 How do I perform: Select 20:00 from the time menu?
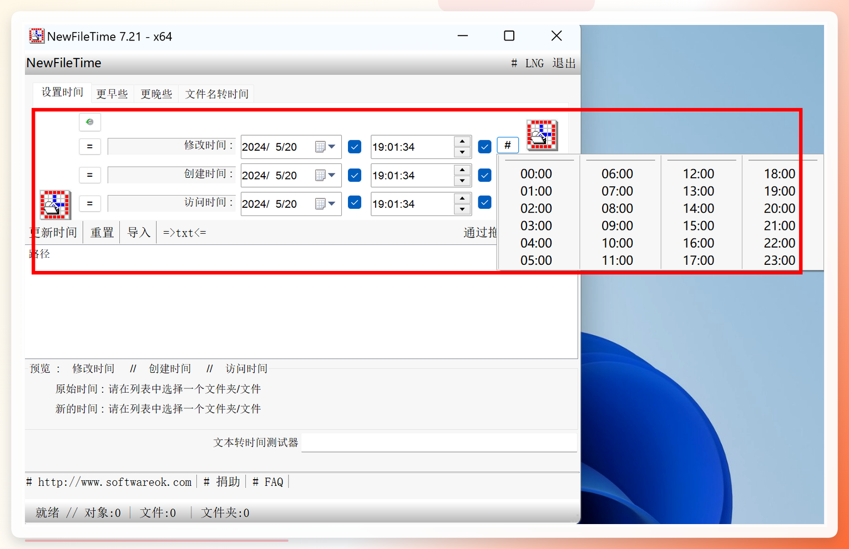coord(779,209)
